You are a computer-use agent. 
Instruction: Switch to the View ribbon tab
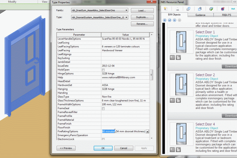coord(45,2)
